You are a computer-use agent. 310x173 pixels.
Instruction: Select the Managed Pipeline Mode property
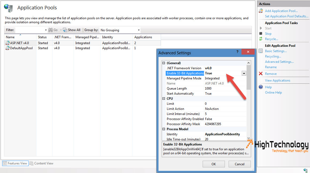click(x=206, y=78)
